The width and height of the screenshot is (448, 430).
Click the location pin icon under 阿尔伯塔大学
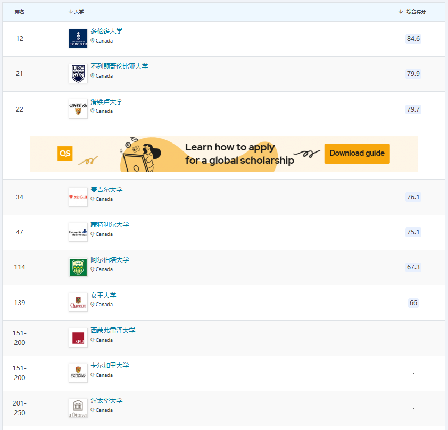[x=92, y=269]
